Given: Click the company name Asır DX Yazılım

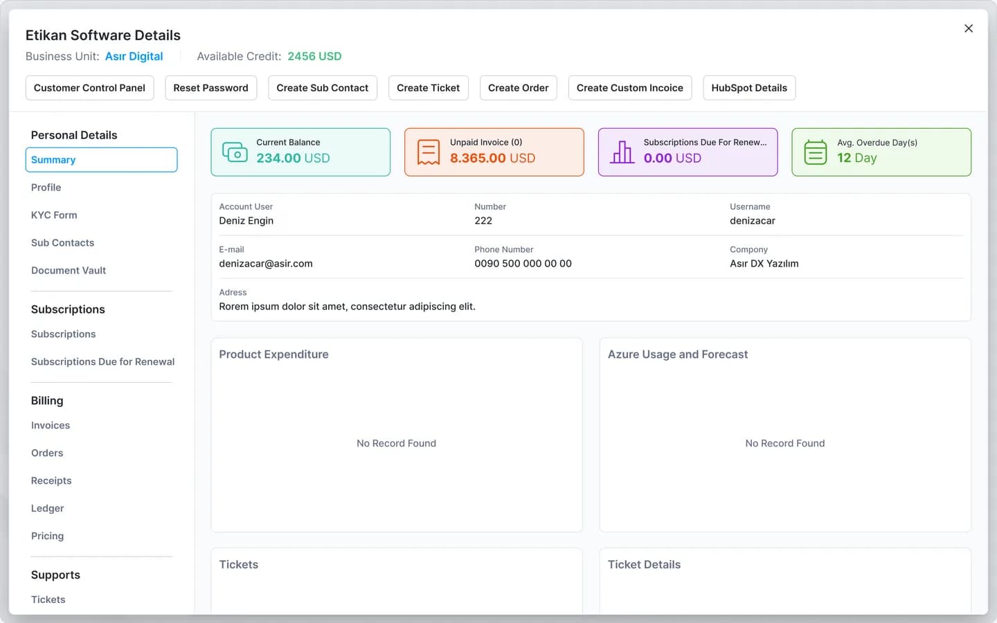Looking at the screenshot, I should click(764, 264).
